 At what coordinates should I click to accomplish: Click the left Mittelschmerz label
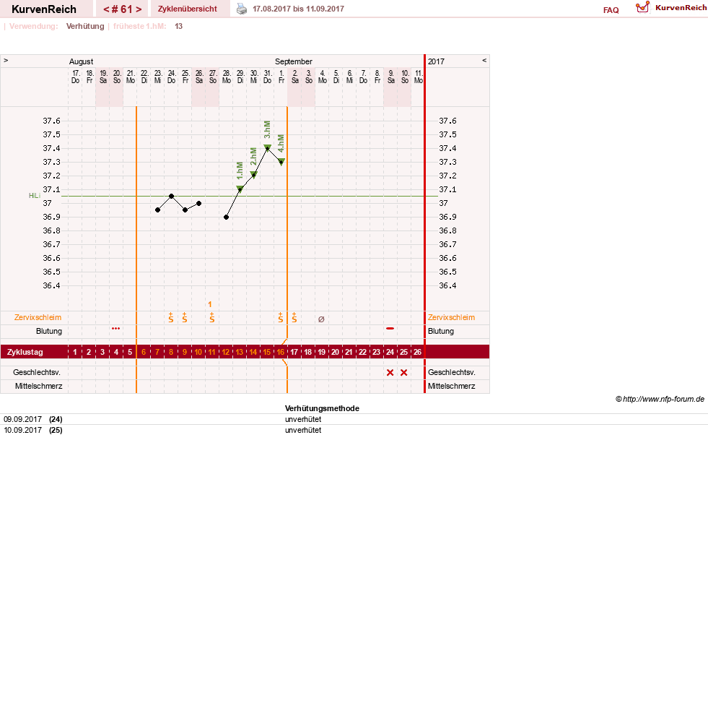[38, 386]
